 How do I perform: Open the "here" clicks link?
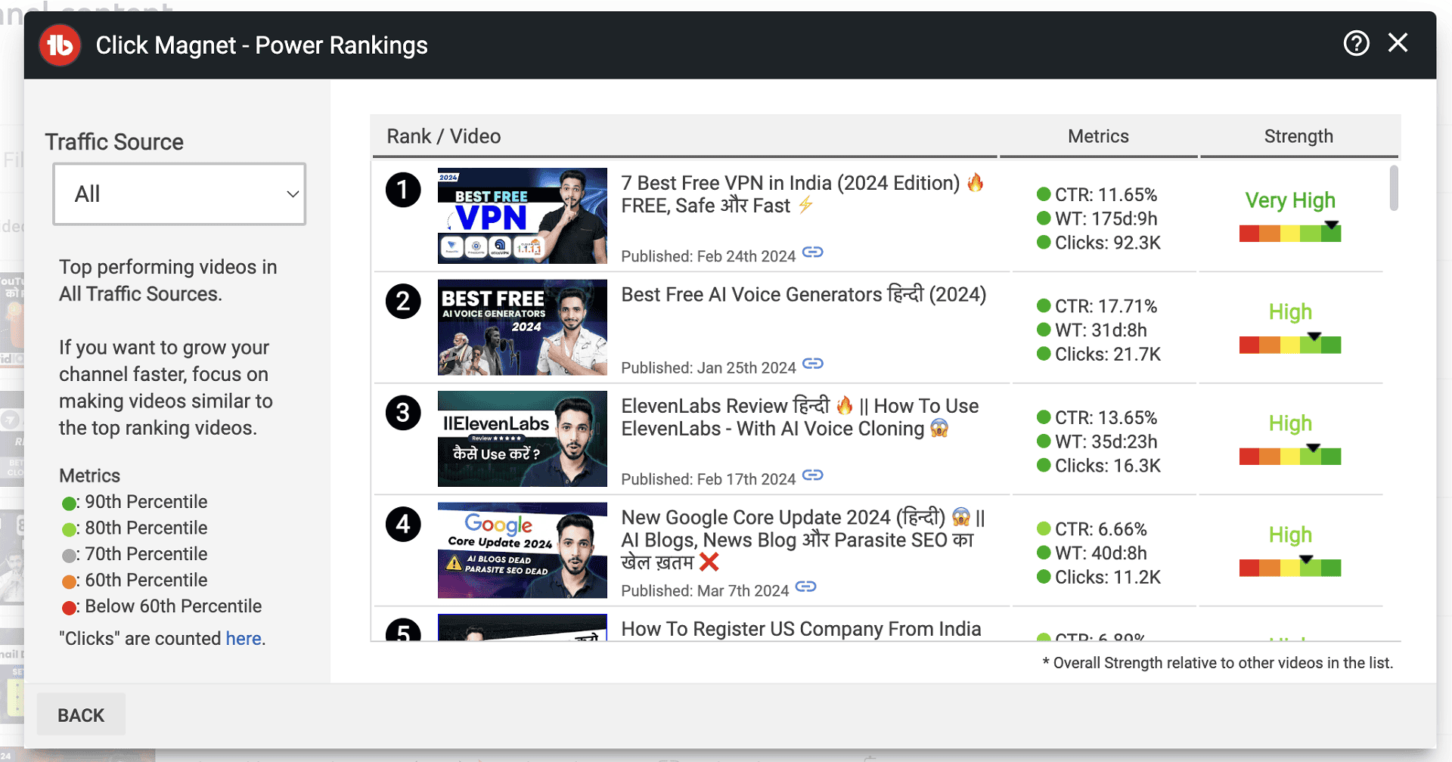[x=244, y=639]
